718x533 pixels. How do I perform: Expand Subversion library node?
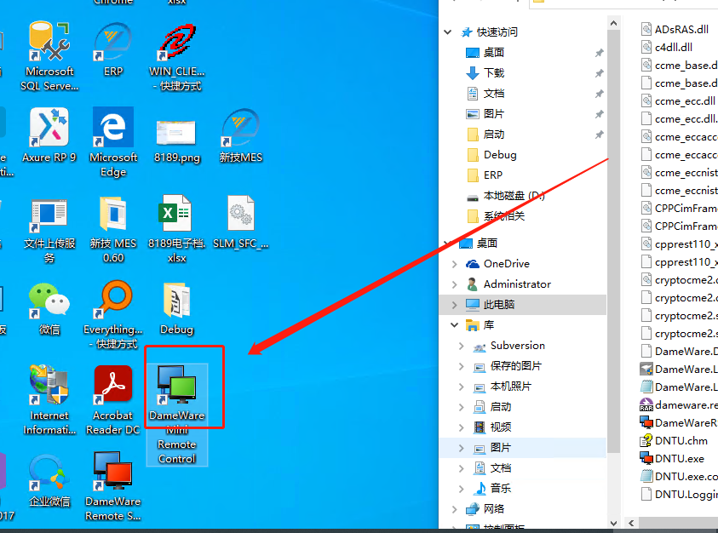pos(461,346)
